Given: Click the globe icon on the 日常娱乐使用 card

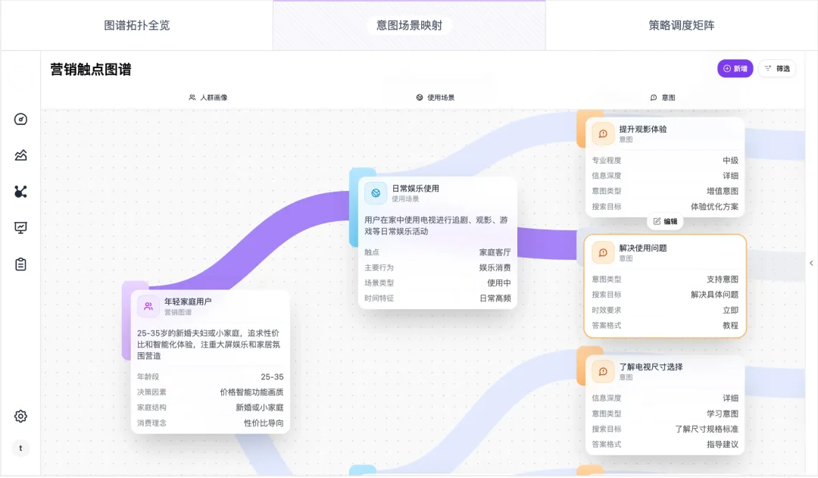Looking at the screenshot, I should (x=375, y=193).
